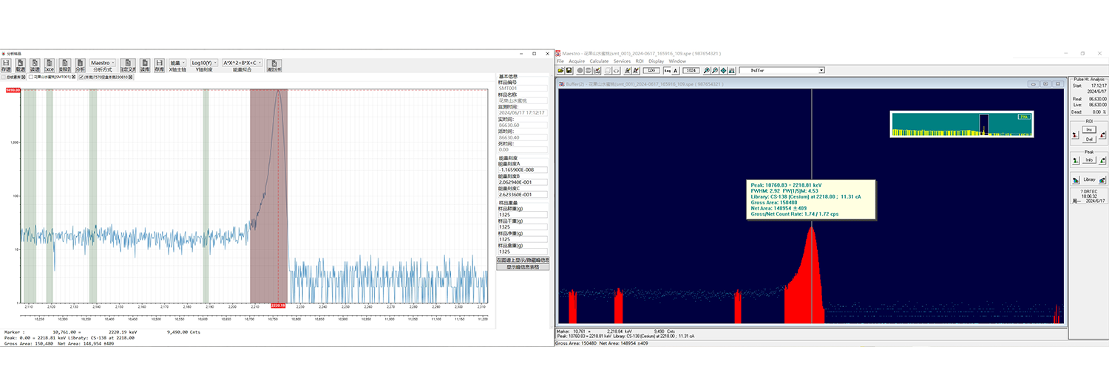Image resolution: width=1109 pixels, height=369 pixels.
Task: Click the Library button in Maestro sidebar
Action: click(1089, 179)
